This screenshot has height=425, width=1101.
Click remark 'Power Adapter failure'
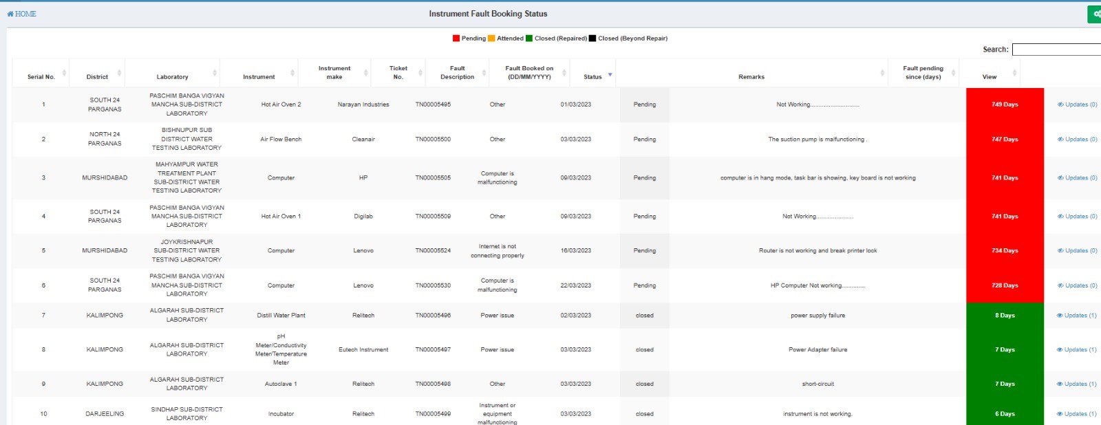point(817,349)
